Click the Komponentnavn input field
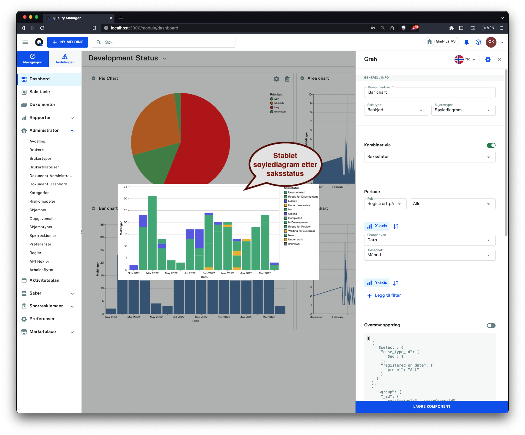 point(430,93)
